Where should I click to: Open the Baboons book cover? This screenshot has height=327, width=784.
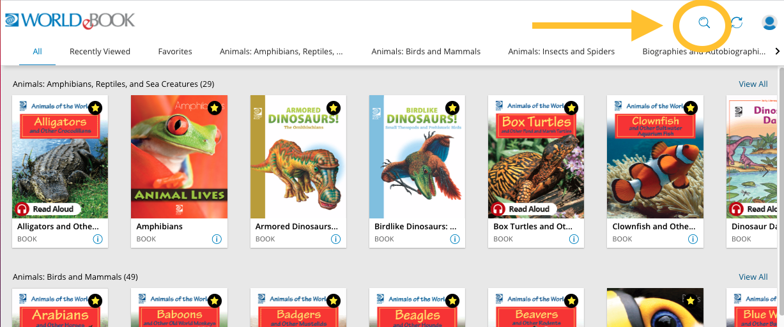tap(179, 308)
